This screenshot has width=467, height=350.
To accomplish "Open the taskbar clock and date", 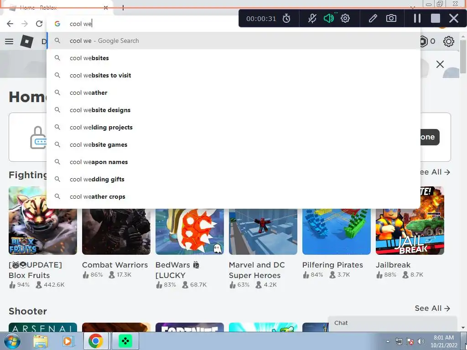I will [444, 341].
